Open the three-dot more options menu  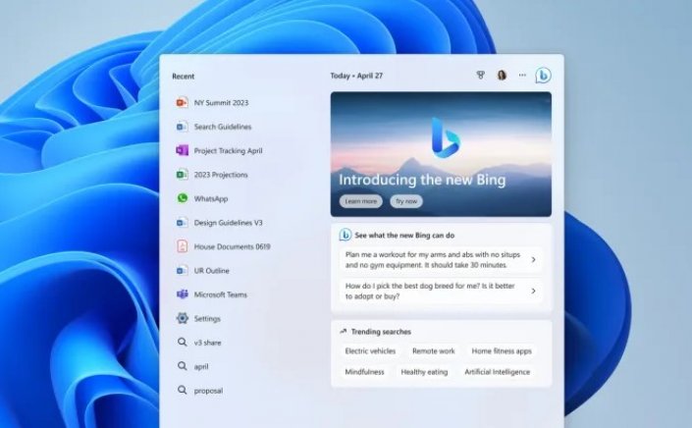[x=522, y=76]
